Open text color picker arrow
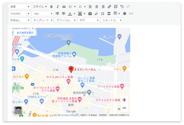This screenshot has height=125, width=184. click(x=74, y=14)
